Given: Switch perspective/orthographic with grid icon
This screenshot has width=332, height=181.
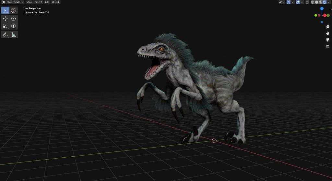Looking at the screenshot, I should (x=327, y=46).
